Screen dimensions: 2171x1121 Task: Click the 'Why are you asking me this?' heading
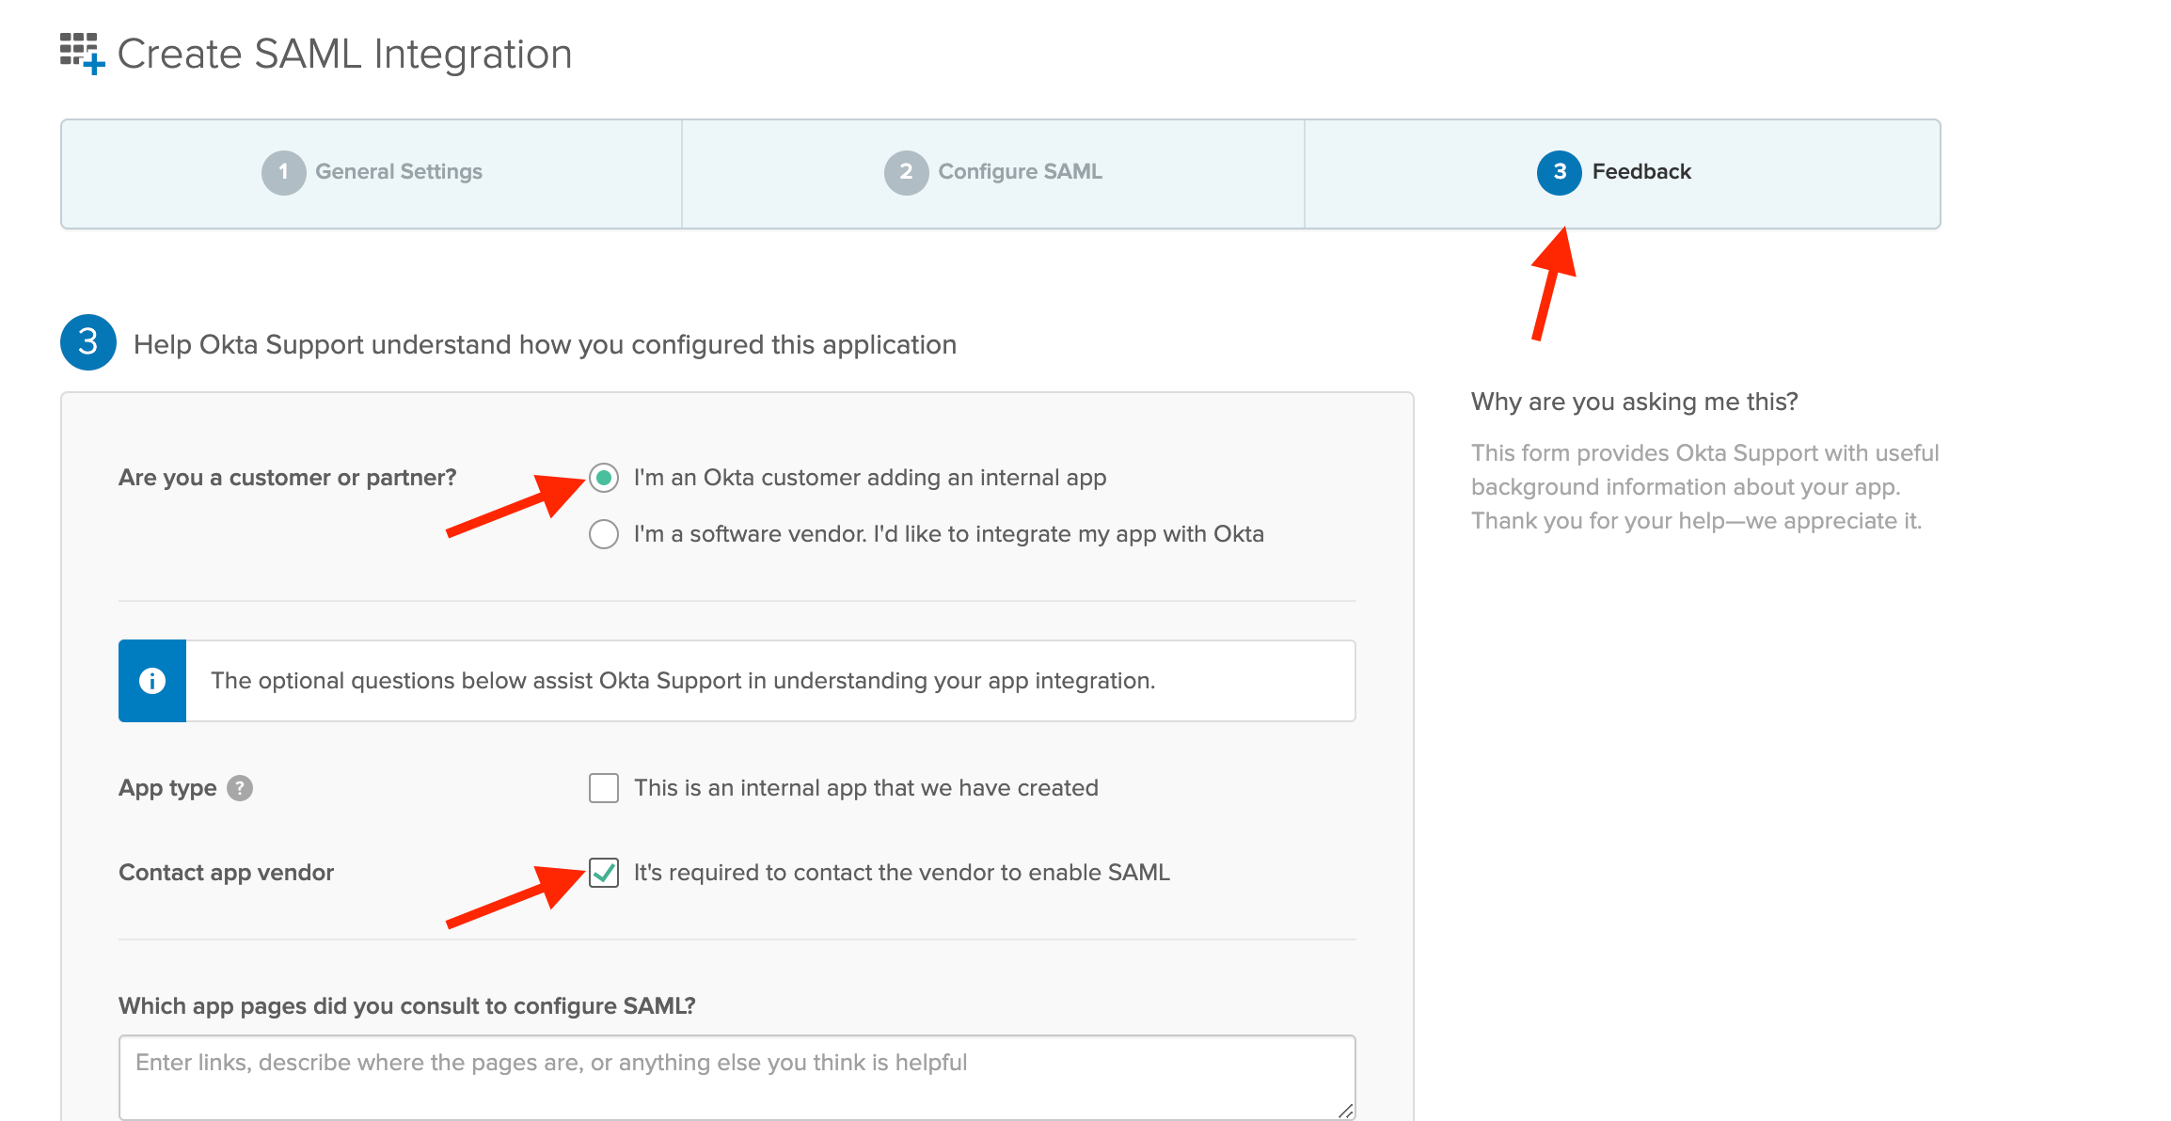click(x=1634, y=402)
